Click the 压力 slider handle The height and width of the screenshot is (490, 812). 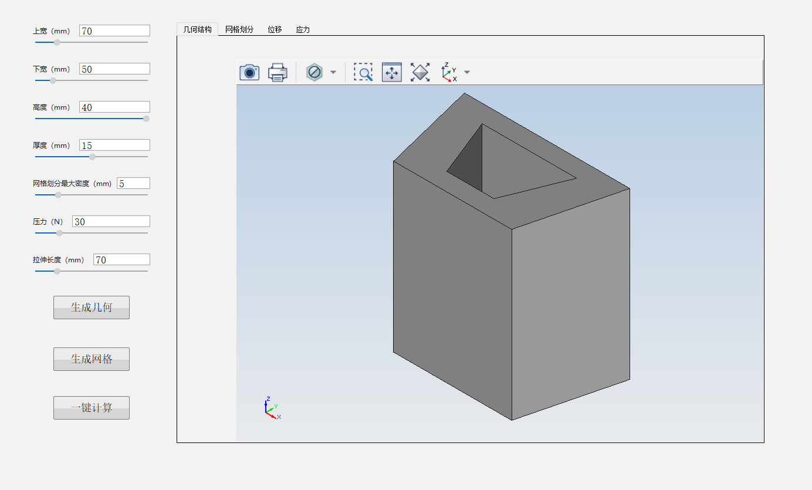click(59, 233)
